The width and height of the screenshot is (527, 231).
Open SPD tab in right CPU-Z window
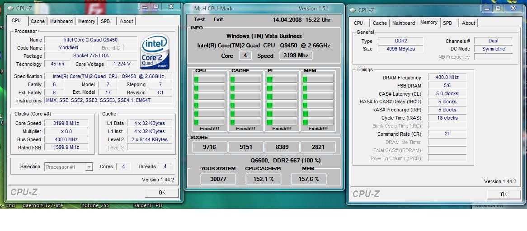[447, 23]
